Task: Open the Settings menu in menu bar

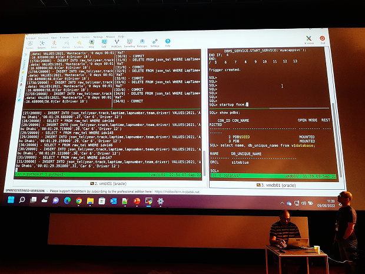Action: point(98,37)
